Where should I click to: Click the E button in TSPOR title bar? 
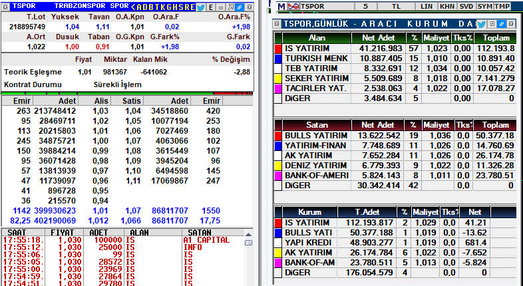tap(211, 7)
